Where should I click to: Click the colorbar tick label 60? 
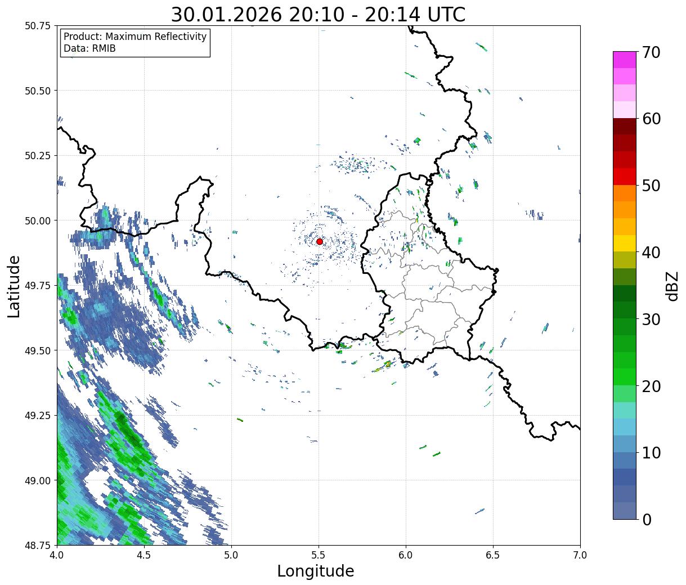(651, 119)
